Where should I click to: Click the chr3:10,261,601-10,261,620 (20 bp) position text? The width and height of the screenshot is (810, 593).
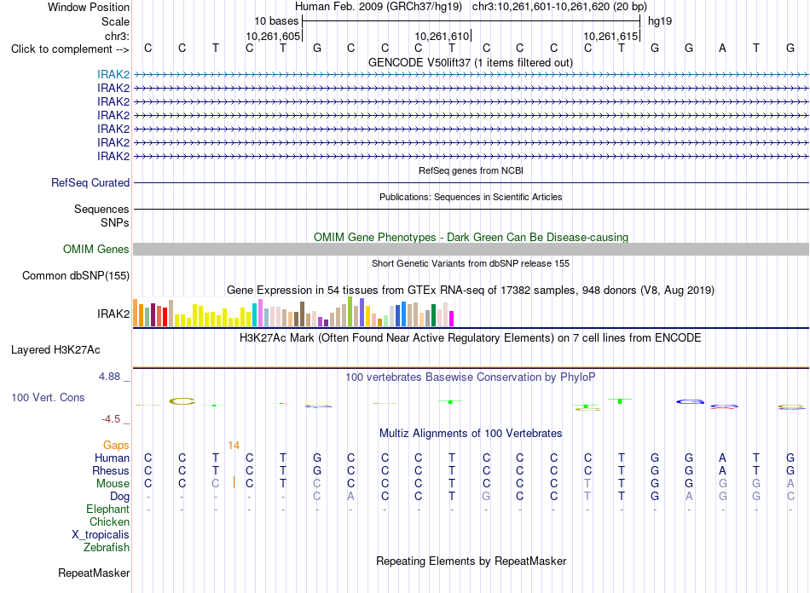click(x=559, y=7)
